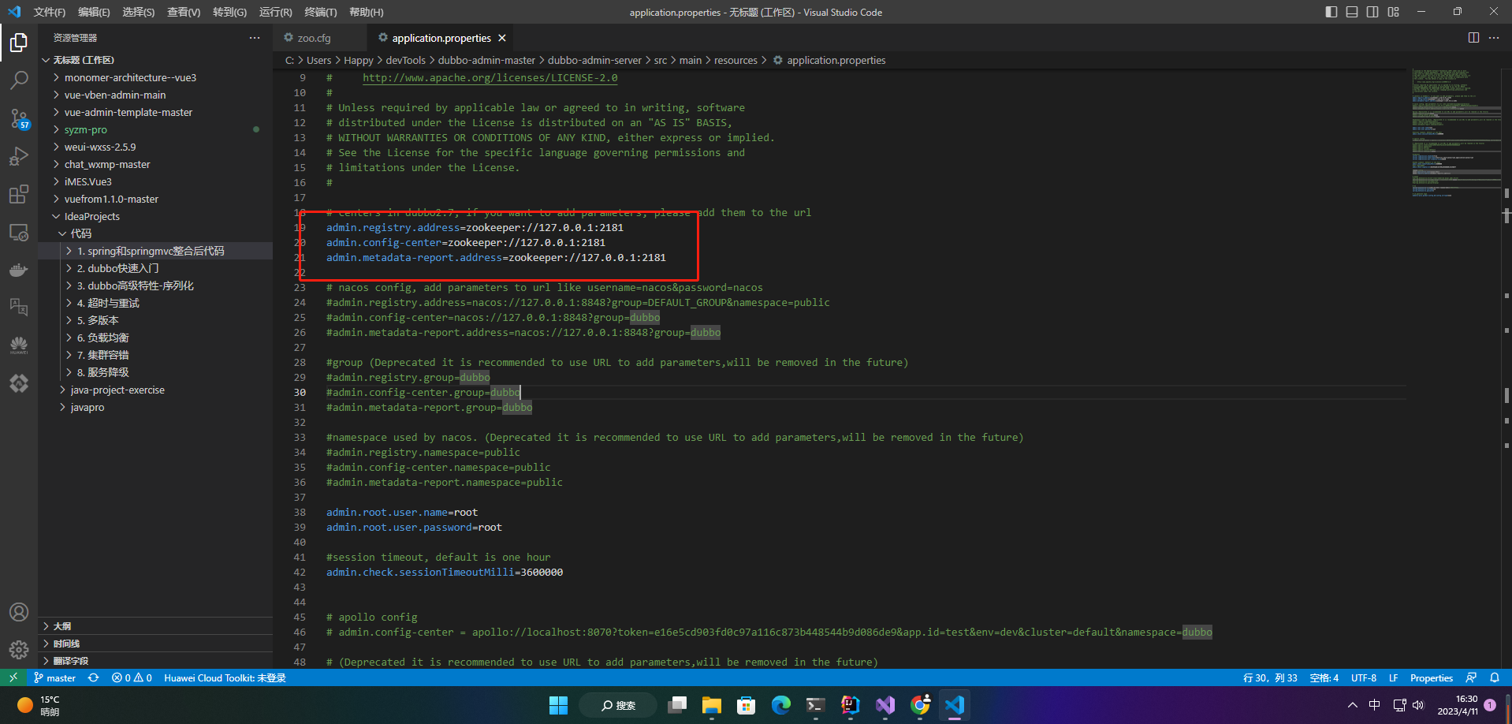Open Manage settings gear icon

click(x=19, y=650)
